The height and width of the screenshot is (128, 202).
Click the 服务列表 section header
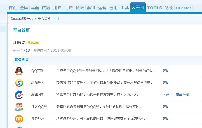(x=22, y=60)
